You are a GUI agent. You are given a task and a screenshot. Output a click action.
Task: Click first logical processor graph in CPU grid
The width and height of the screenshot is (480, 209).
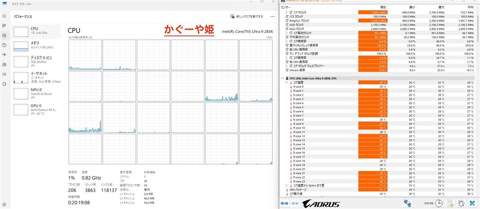pyautogui.click(x=85, y=55)
